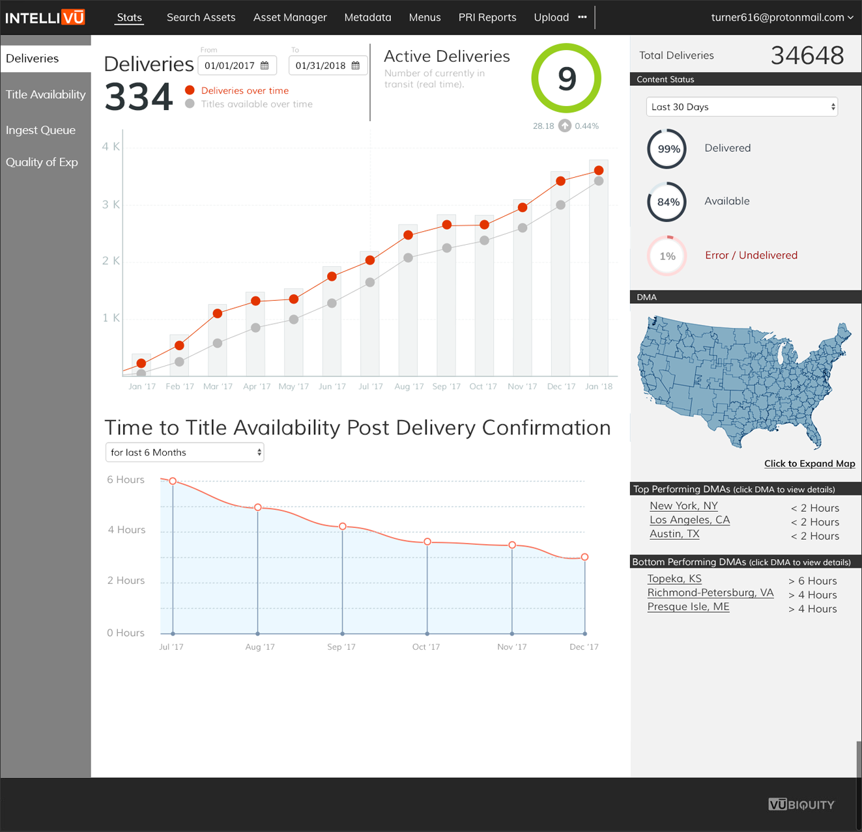The image size is (862, 832).
Task: Click the up-arrow trend icon
Action: coord(565,126)
